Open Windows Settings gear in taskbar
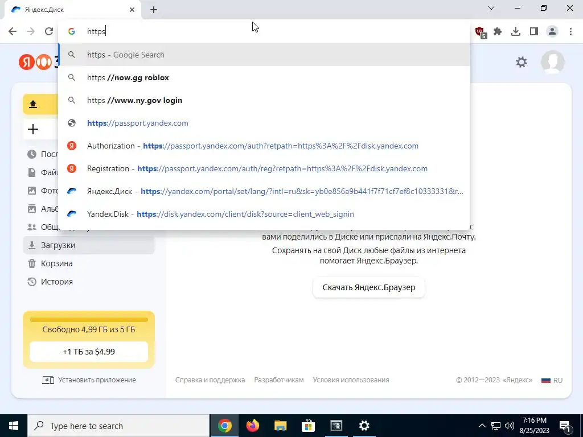Image resolution: width=583 pixels, height=437 pixels. (364, 426)
